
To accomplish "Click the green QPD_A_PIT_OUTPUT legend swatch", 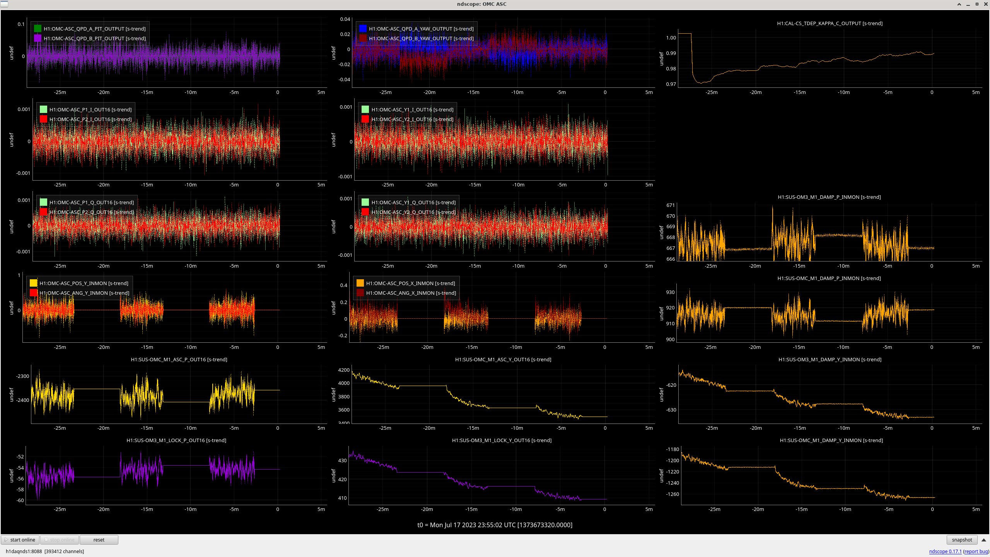I will (x=38, y=29).
